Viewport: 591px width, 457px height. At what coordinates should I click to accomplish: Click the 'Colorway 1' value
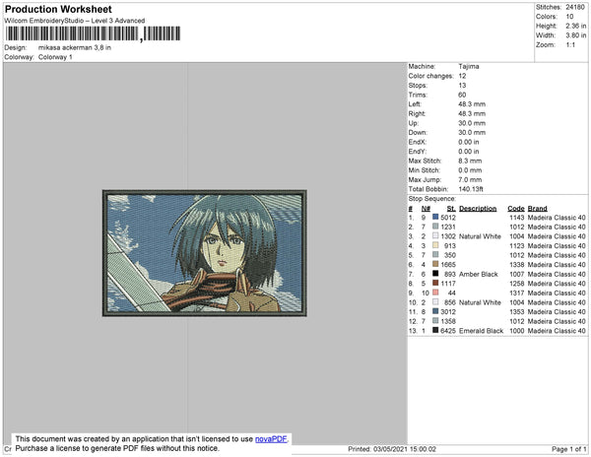(55, 57)
